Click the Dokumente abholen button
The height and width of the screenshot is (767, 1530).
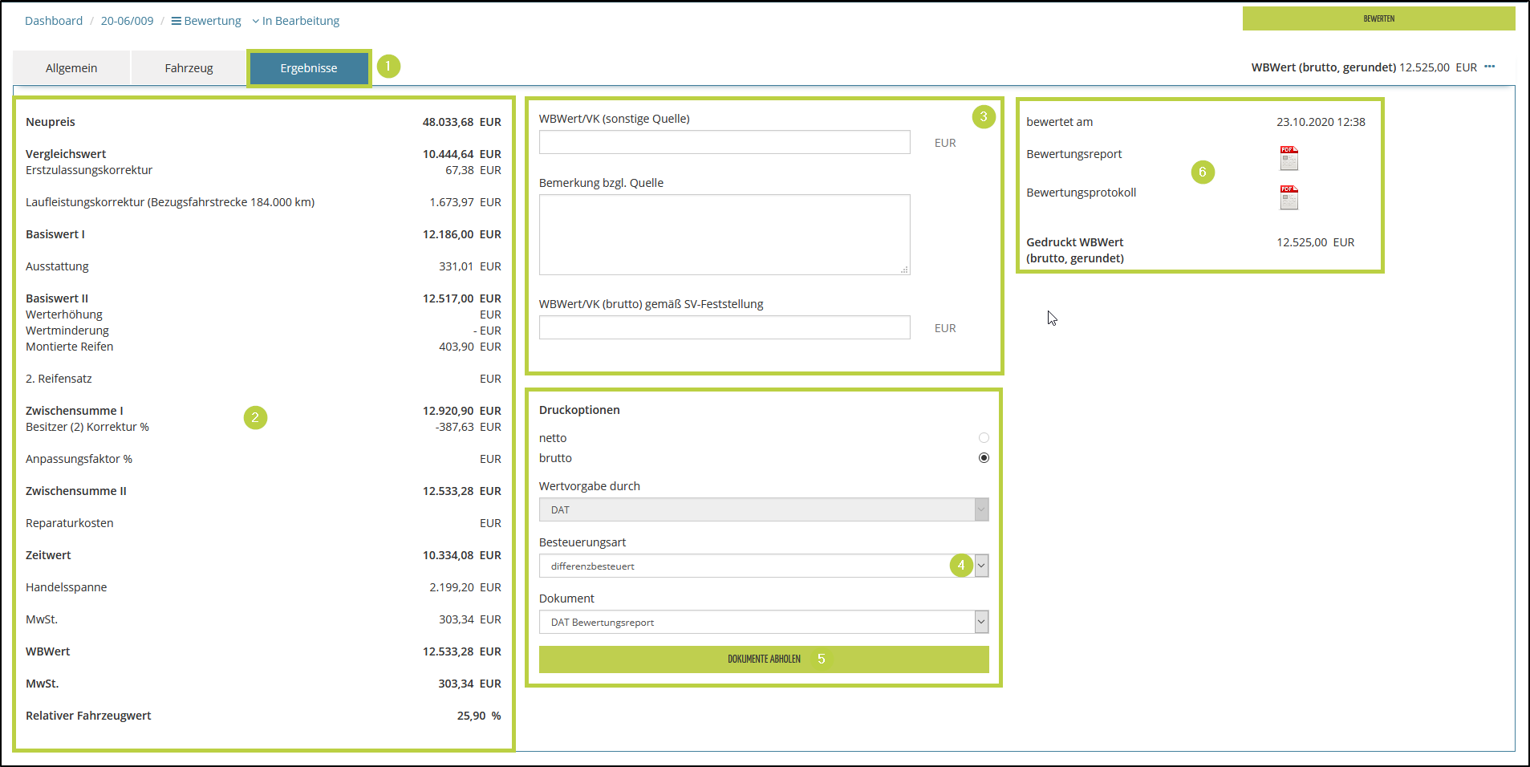[763, 659]
